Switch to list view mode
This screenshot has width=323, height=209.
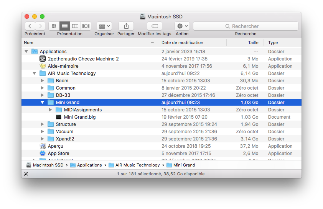pyautogui.click(x=64, y=26)
